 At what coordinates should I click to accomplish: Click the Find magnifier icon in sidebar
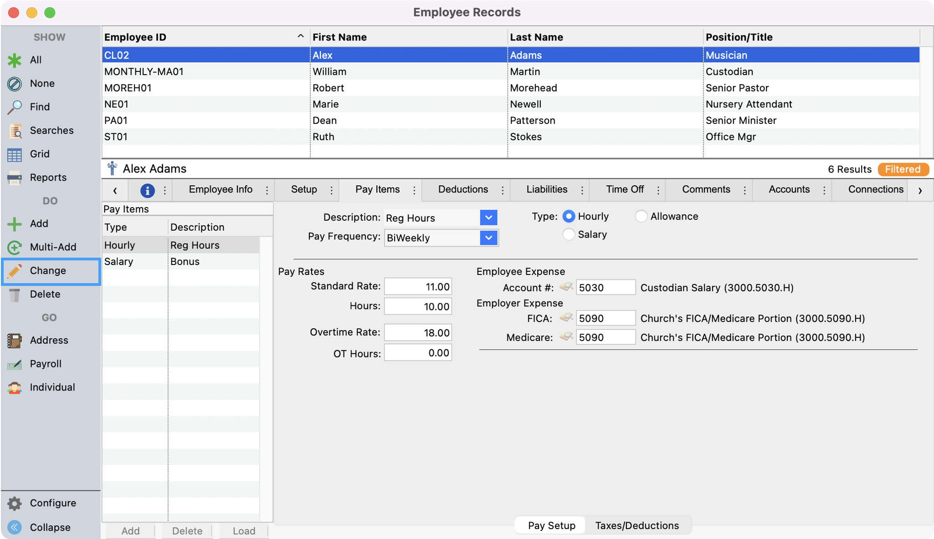point(15,107)
